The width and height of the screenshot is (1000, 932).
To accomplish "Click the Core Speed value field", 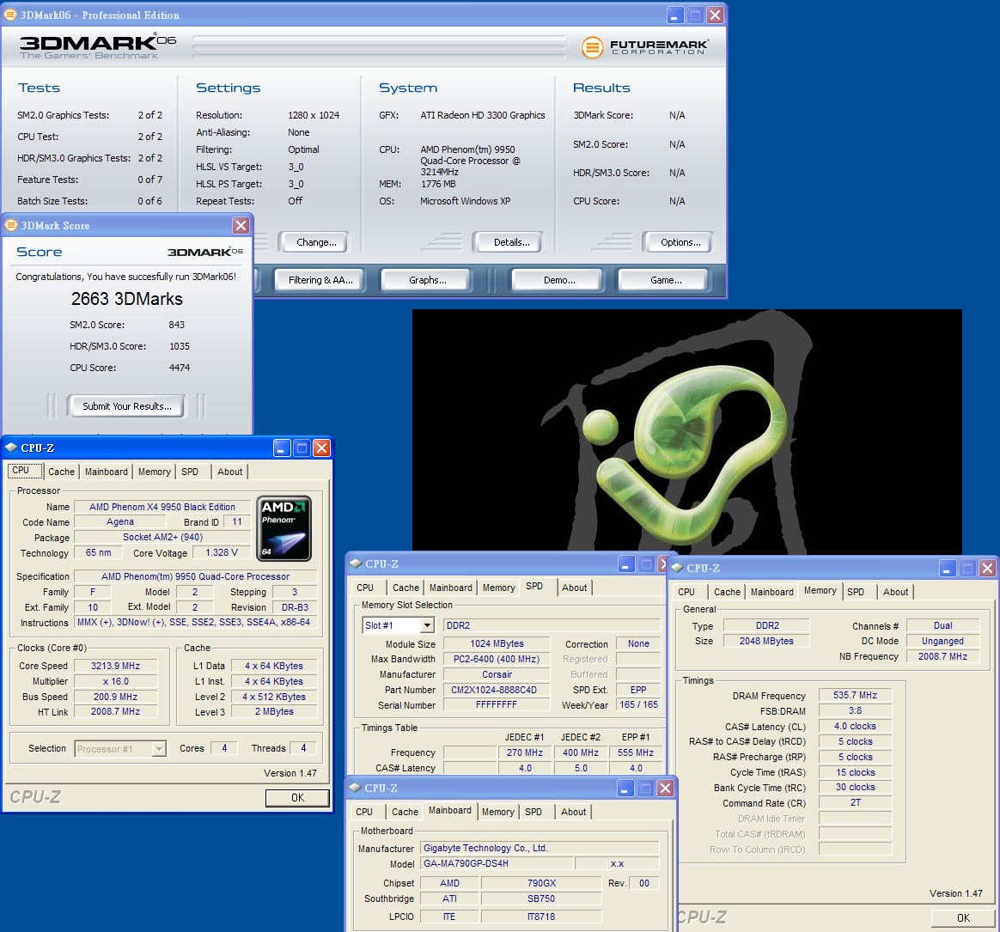I will 115,666.
